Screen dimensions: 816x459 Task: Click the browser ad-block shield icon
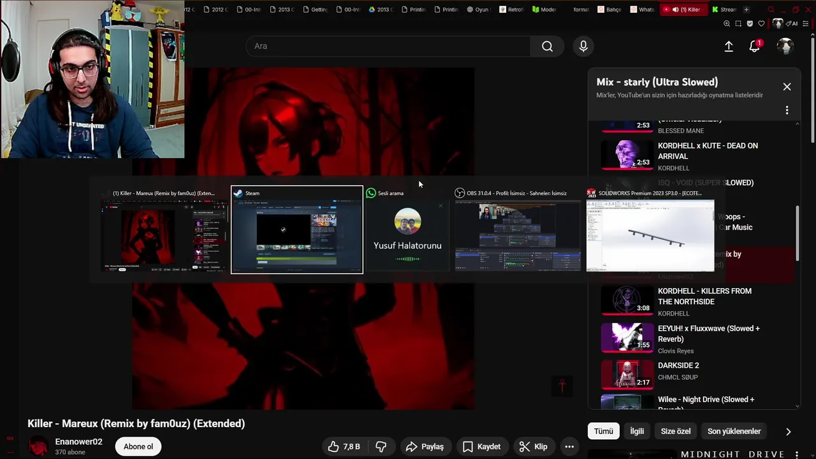[x=750, y=24]
